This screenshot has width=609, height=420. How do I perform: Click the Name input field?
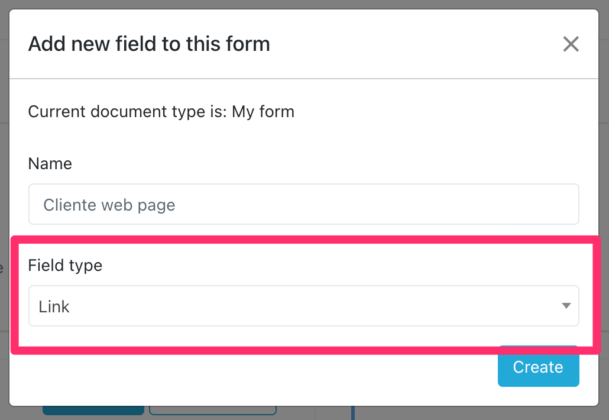click(x=303, y=205)
